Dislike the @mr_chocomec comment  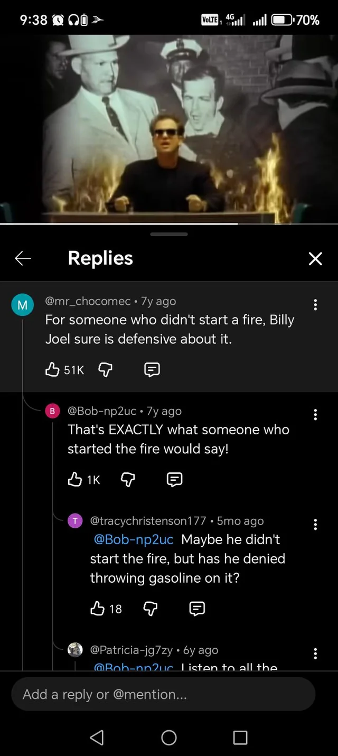106,370
